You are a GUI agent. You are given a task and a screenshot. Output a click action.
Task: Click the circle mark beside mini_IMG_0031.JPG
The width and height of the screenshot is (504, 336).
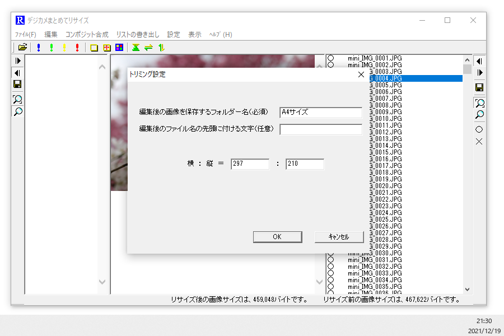click(331, 260)
